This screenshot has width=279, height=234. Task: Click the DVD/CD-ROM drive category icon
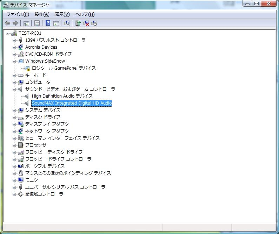[x=21, y=54]
